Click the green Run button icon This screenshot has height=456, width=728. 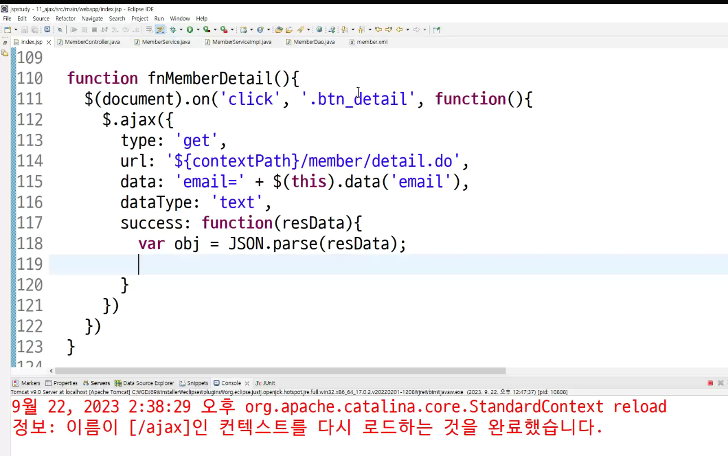tap(190, 29)
